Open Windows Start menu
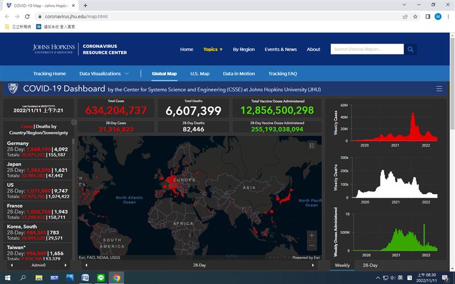 pyautogui.click(x=7, y=278)
